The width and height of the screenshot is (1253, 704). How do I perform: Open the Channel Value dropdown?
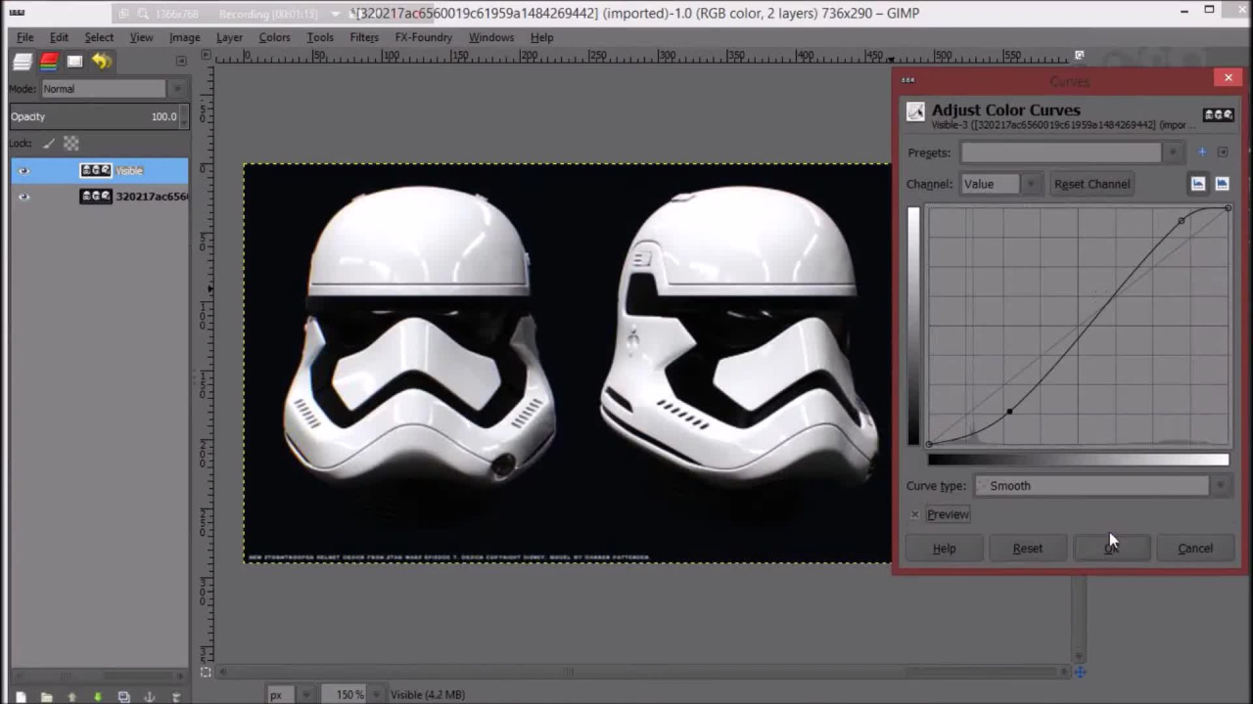pos(1000,184)
